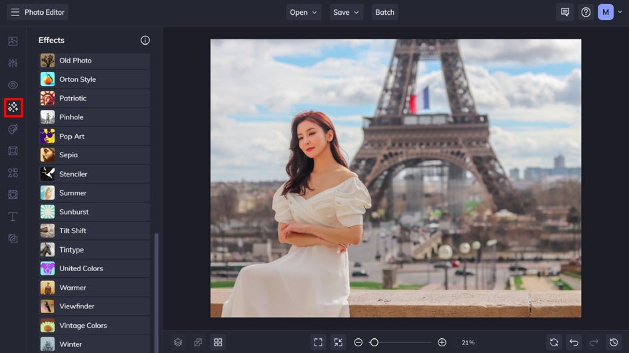
Task: Open the Image Manager sidebar icon
Action: tap(13, 41)
